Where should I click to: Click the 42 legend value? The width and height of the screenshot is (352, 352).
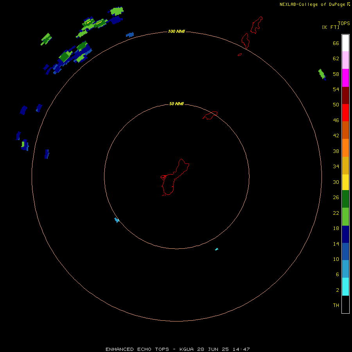pyautogui.click(x=336, y=135)
